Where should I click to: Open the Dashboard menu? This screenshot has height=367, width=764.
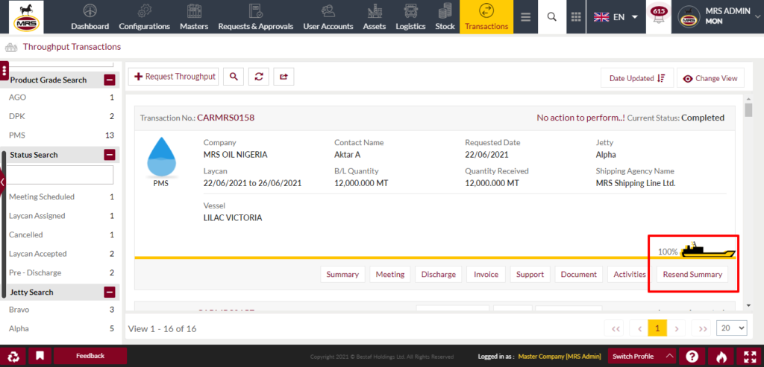(x=90, y=17)
